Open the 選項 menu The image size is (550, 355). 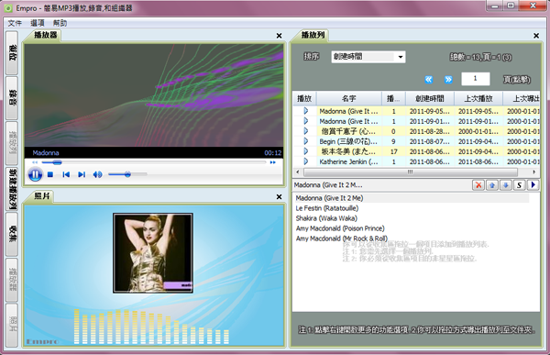click(x=38, y=23)
